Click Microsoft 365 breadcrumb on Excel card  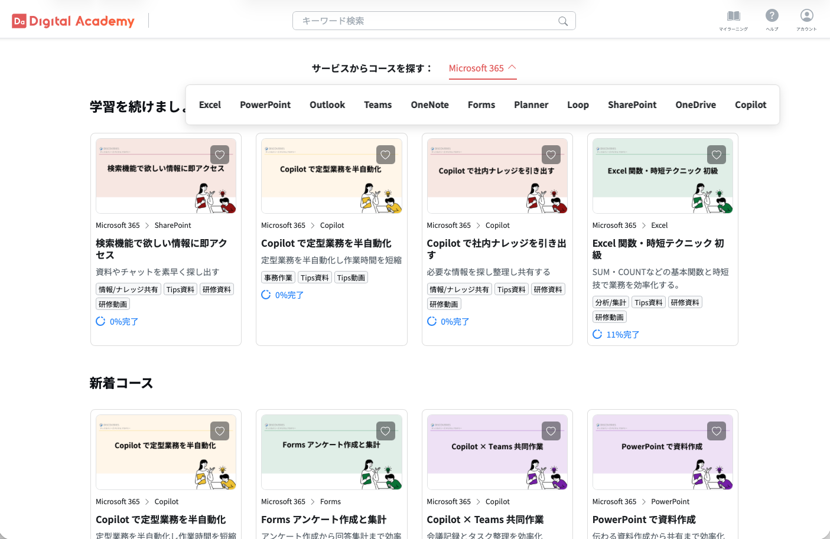[614, 226]
